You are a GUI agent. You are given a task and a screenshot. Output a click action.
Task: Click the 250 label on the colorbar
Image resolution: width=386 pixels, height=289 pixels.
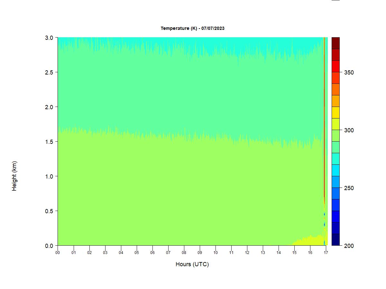(x=349, y=188)
